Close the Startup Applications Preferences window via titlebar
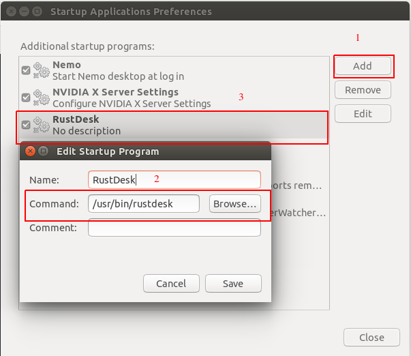Viewport: 411px width, 356px height. tap(9, 12)
